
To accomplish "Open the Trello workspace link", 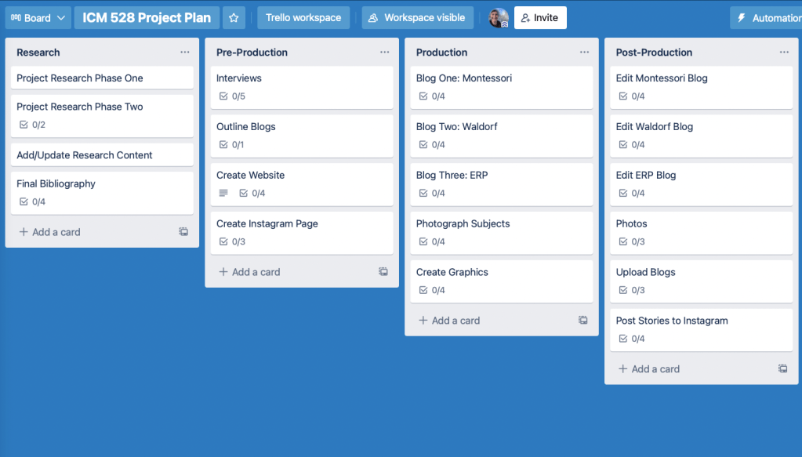I will (303, 18).
